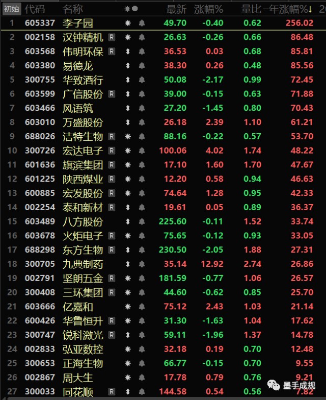
Task: Click the star marker icon for 洁特生物
Action: click(x=128, y=137)
